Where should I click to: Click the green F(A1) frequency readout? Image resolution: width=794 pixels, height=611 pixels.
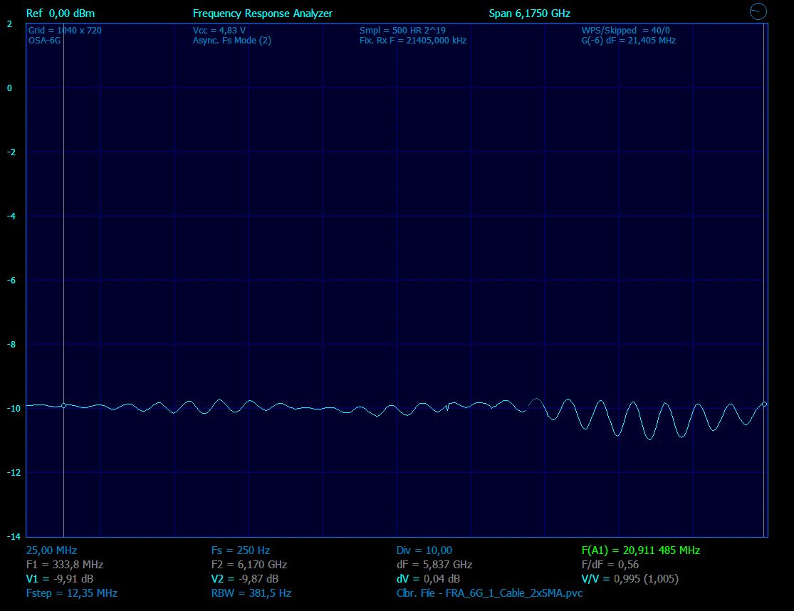[640, 550]
